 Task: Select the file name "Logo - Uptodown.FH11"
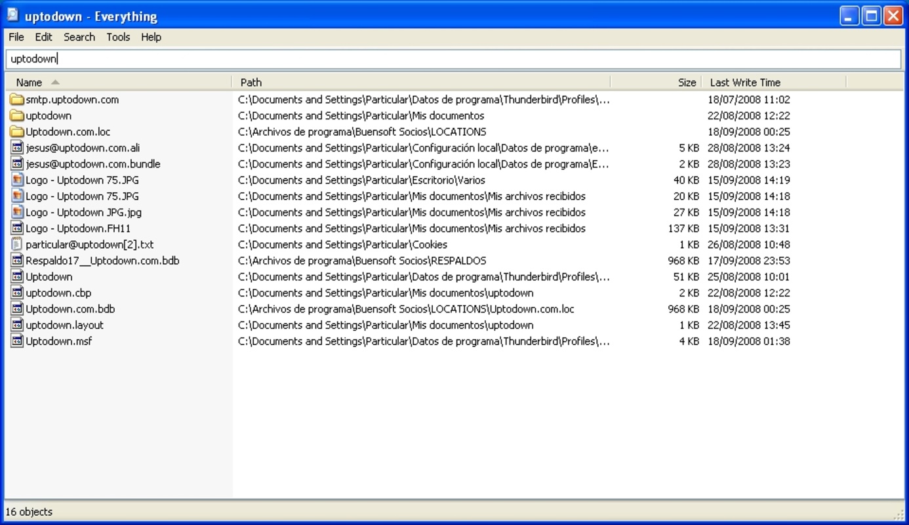click(x=78, y=228)
